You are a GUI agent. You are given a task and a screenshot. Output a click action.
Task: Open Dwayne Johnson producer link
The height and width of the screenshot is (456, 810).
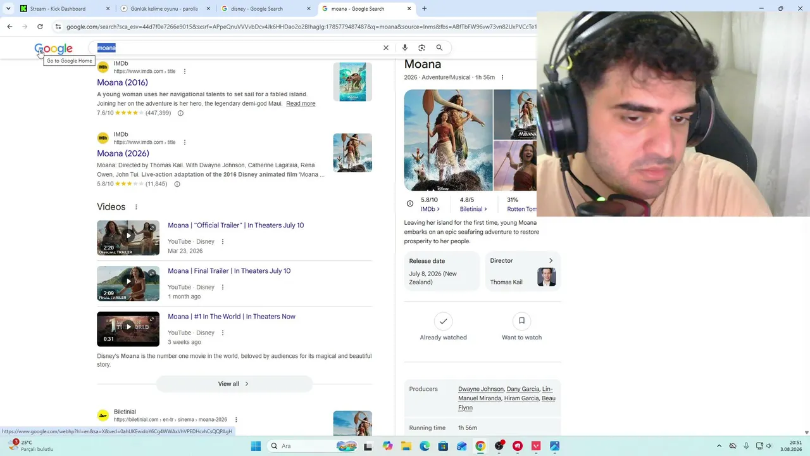point(481,389)
